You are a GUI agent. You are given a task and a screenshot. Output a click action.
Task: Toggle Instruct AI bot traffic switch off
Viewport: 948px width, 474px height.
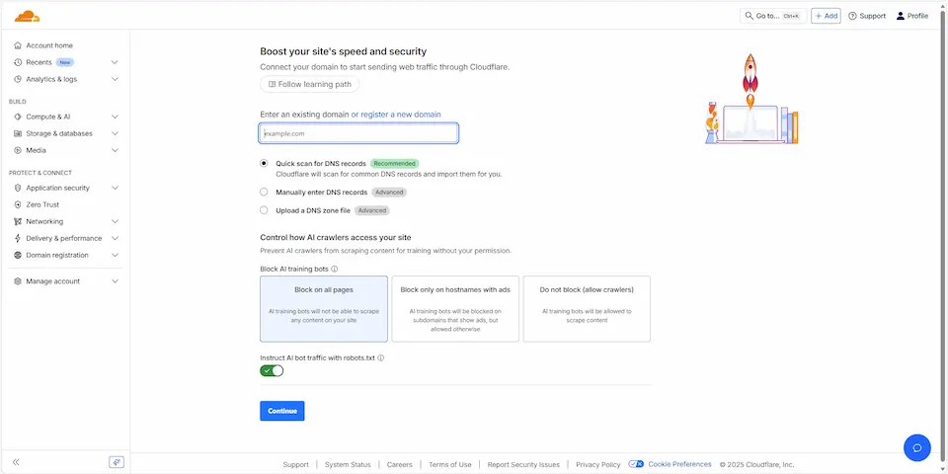[x=272, y=370]
